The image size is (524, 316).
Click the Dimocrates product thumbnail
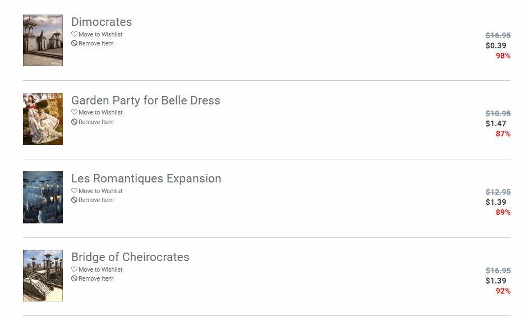pyautogui.click(x=43, y=40)
